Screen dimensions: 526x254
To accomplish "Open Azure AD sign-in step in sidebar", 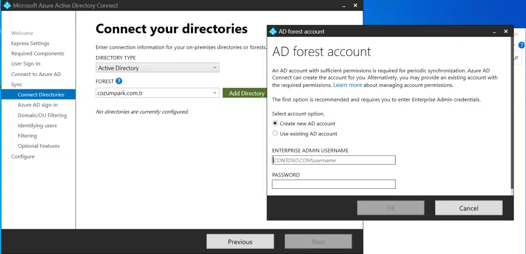I will click(37, 105).
